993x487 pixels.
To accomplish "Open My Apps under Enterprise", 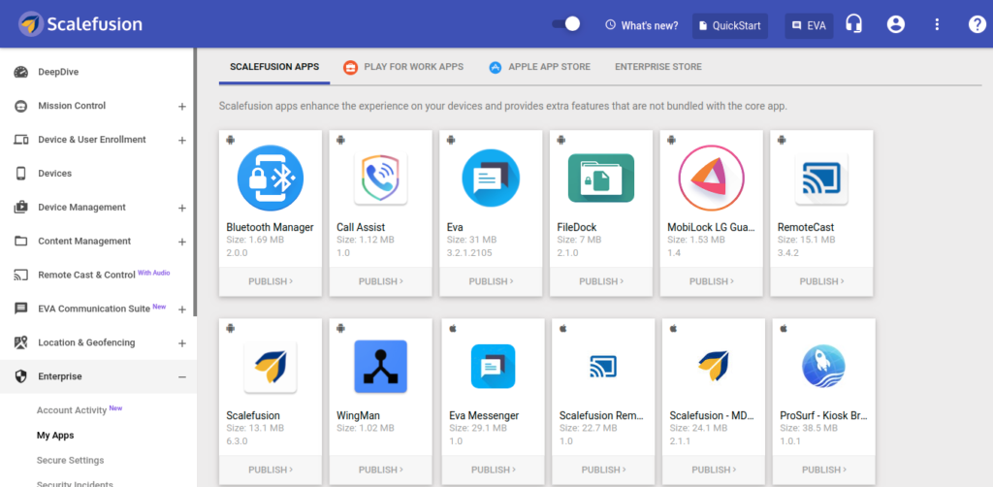I will (55, 435).
